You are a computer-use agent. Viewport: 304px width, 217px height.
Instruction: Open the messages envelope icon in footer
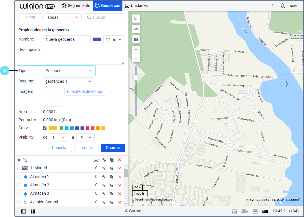coord(245,212)
